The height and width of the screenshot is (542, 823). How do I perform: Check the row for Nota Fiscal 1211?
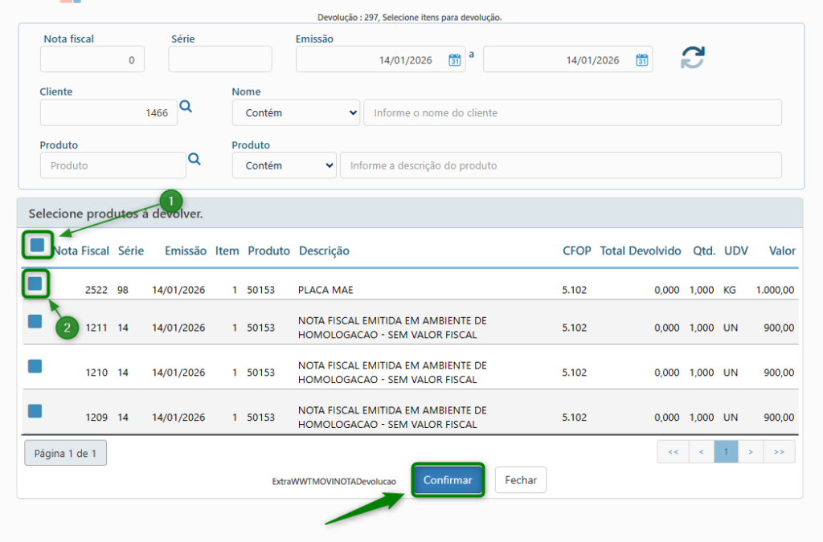point(35,321)
